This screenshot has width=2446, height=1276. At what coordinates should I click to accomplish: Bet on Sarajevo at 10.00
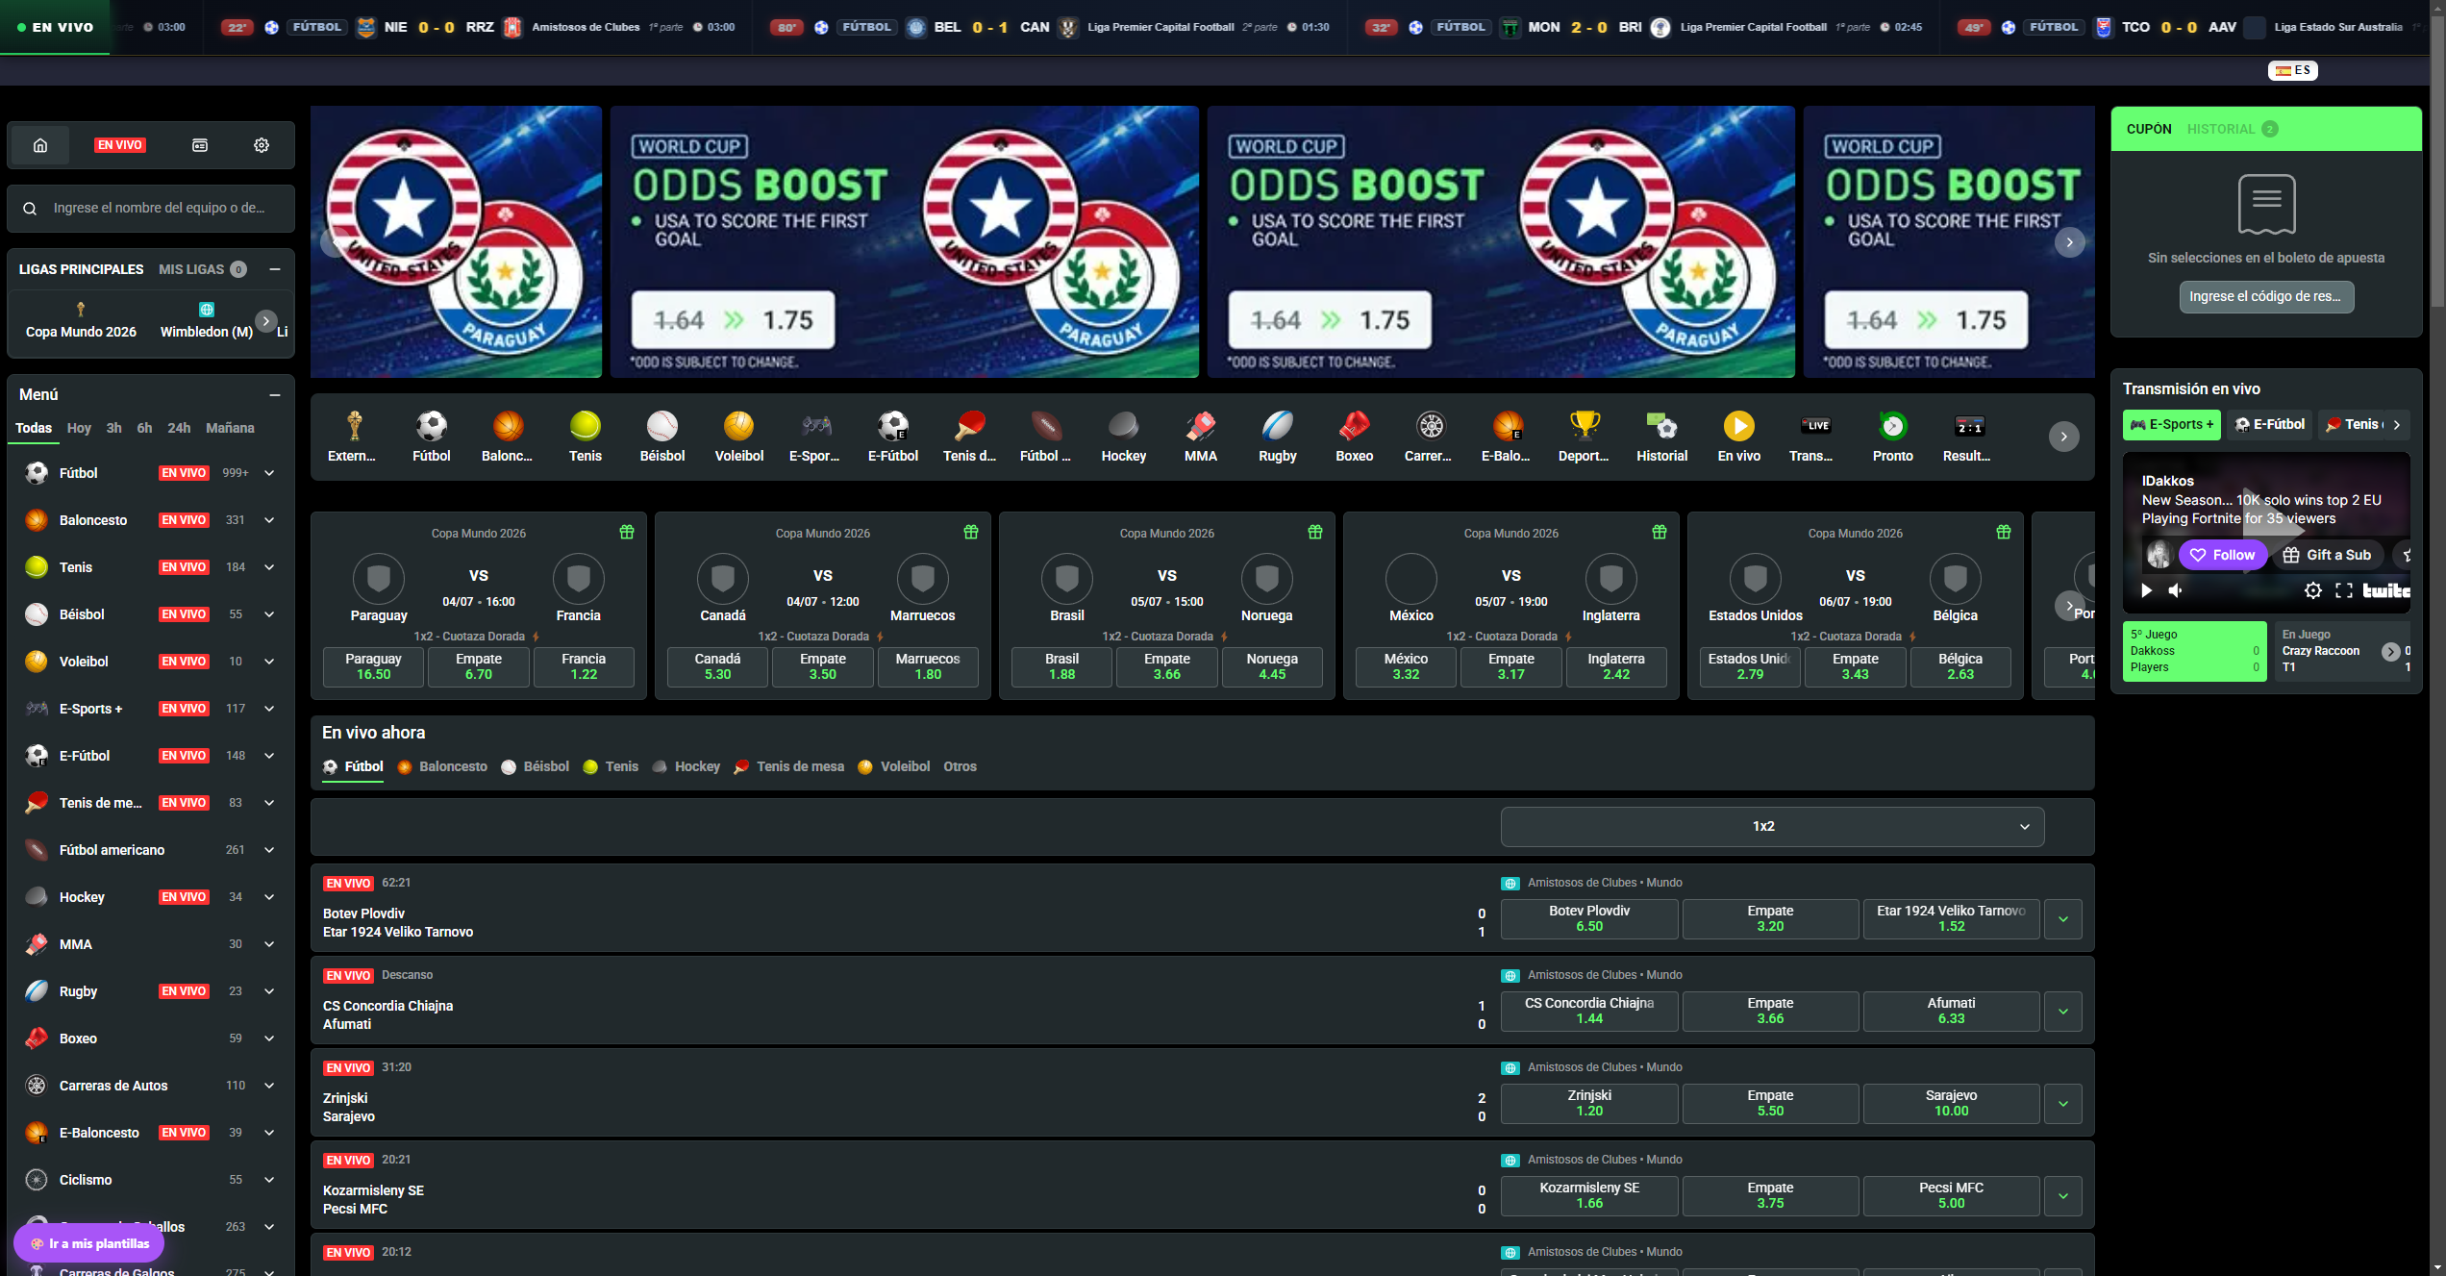1951,1104
